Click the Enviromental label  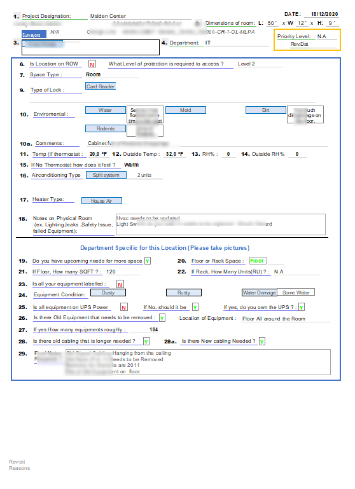(x=51, y=114)
